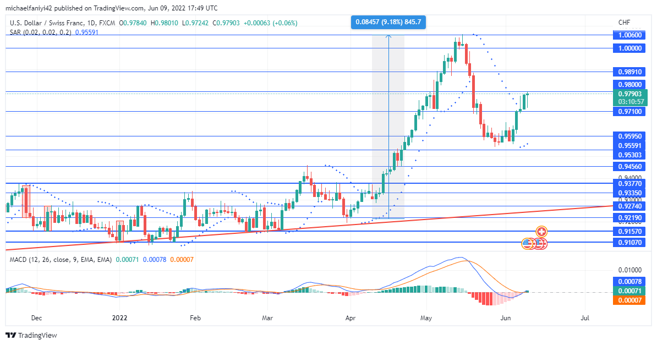Click the Apr label on time axis
This screenshot has height=345, width=657.
click(351, 317)
